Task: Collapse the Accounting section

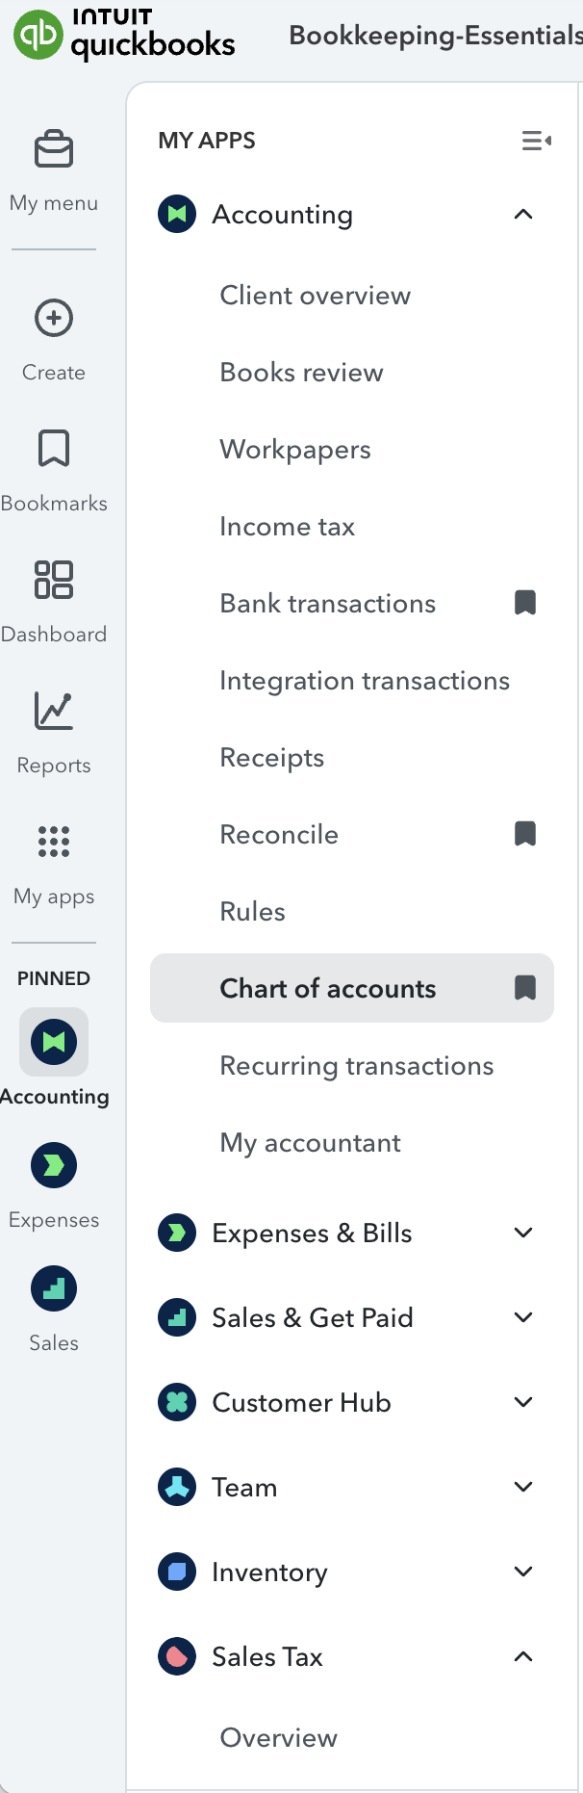Action: click(523, 214)
